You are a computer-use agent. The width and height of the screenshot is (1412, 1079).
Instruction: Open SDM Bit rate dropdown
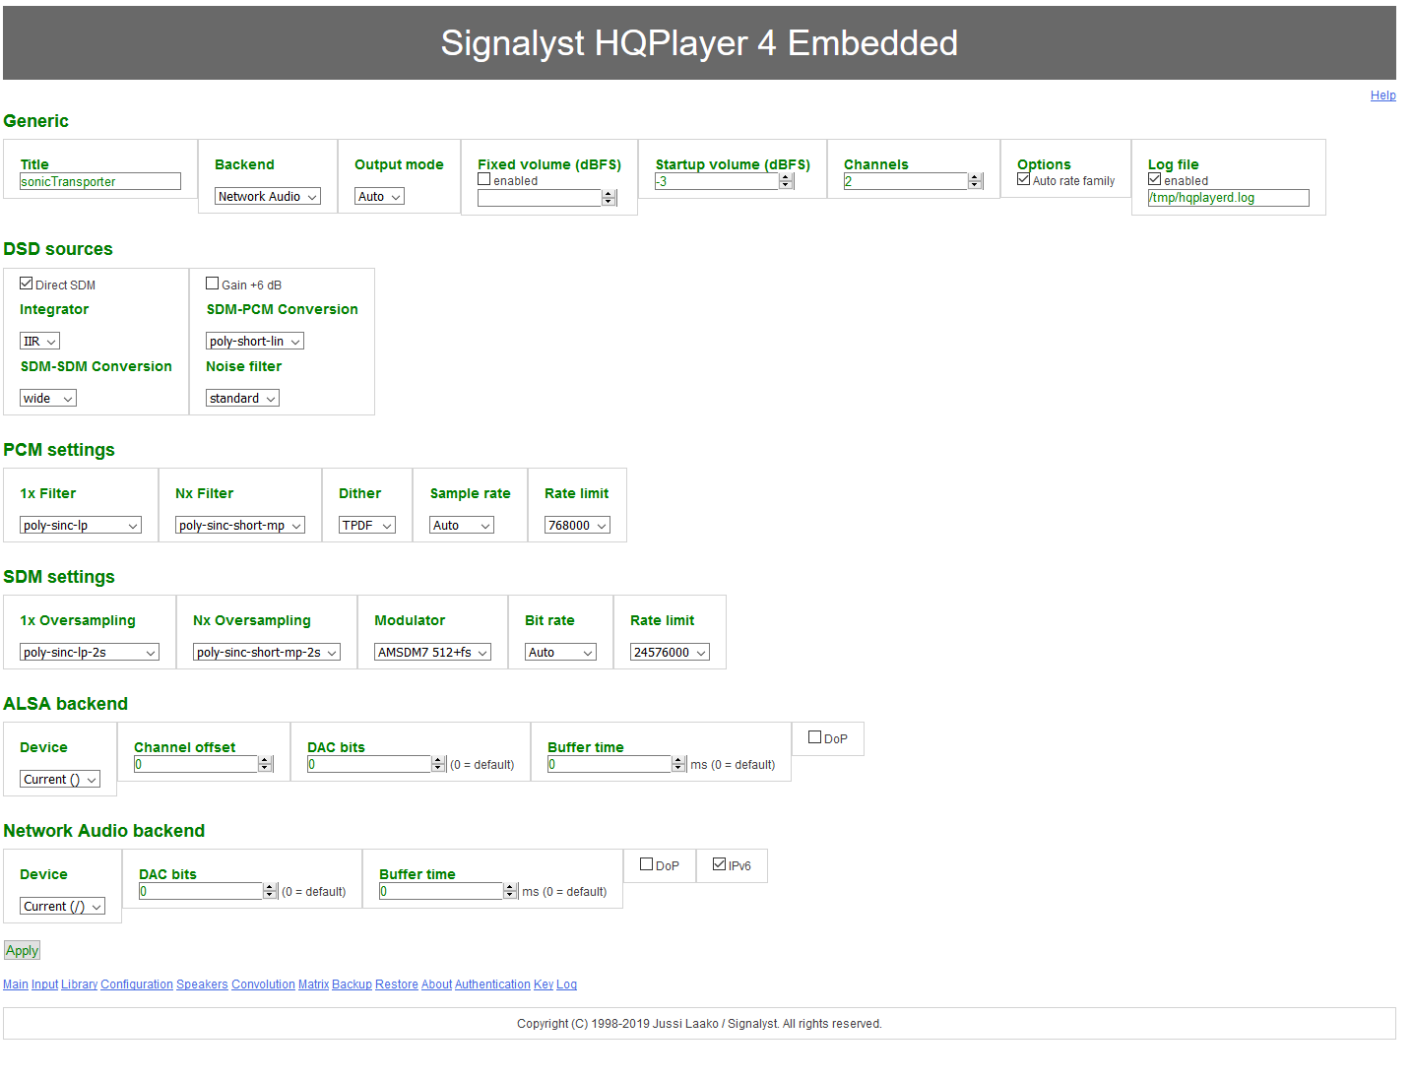tap(560, 653)
